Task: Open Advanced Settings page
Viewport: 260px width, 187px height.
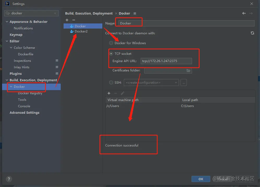Action: click(24, 113)
